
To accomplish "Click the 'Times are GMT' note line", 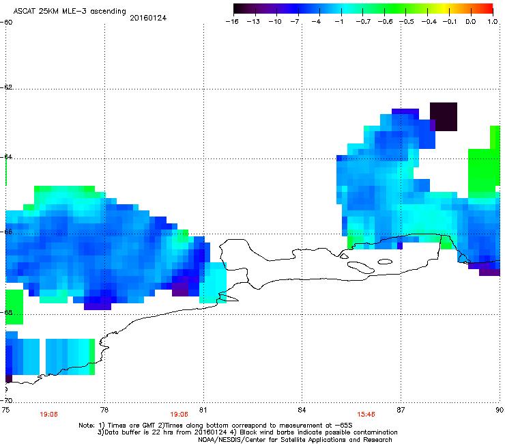I will click(216, 426).
